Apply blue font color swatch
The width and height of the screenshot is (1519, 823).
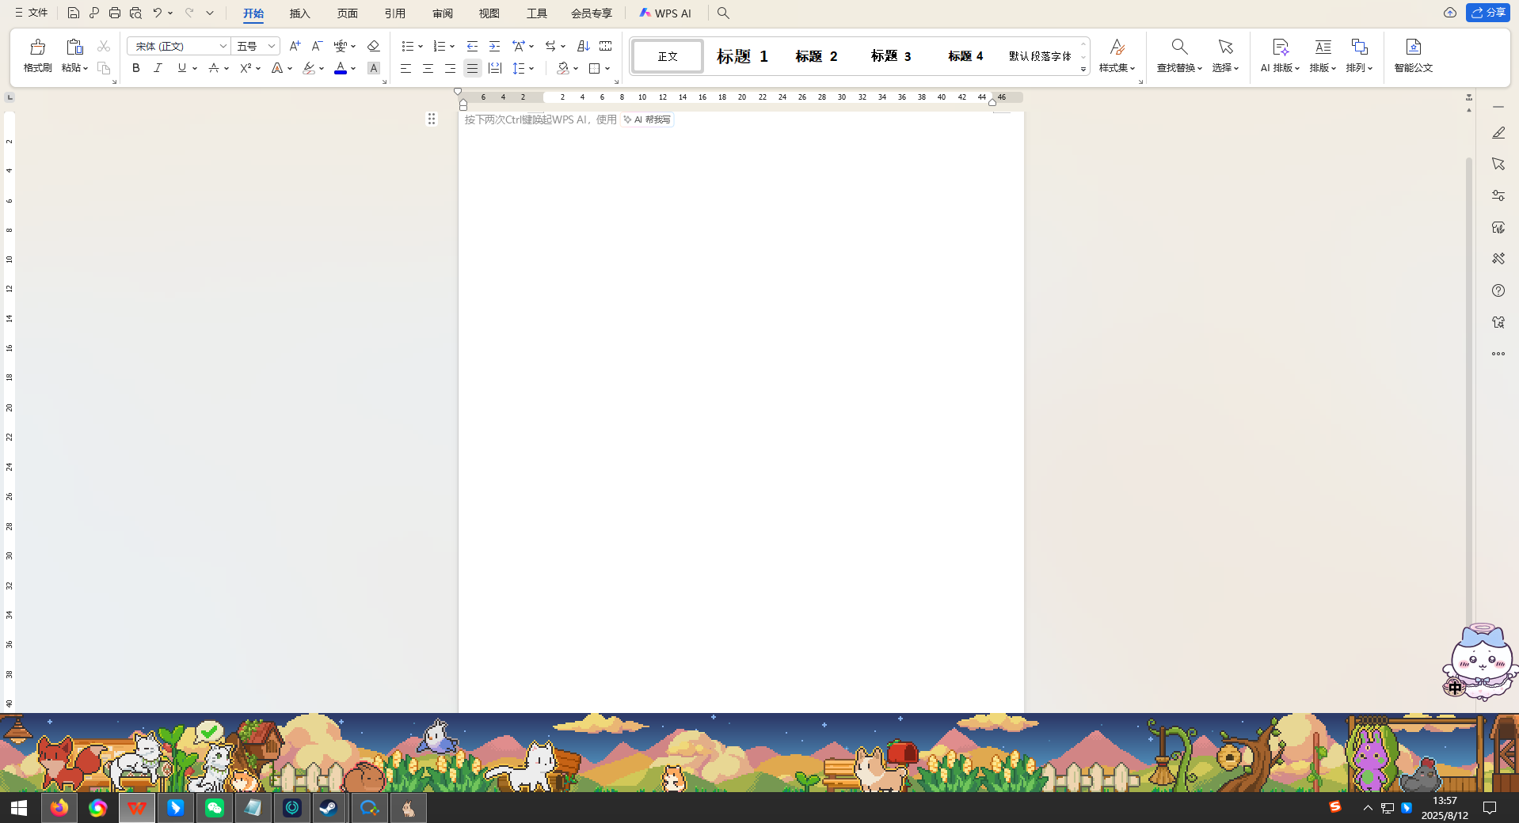341,69
